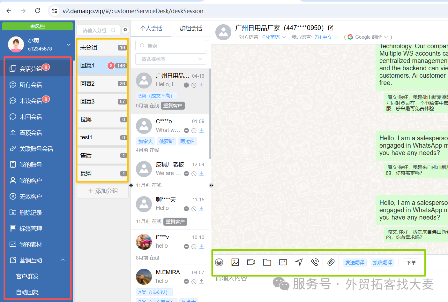
Task: Open the EN:英语 language dropdown
Action: tap(274, 37)
